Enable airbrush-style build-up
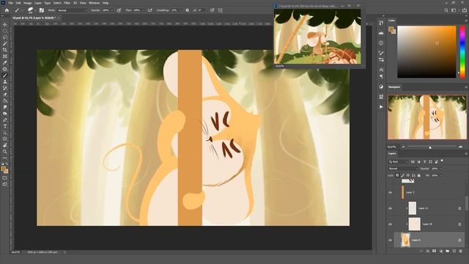469x264 pixels. coord(149,10)
